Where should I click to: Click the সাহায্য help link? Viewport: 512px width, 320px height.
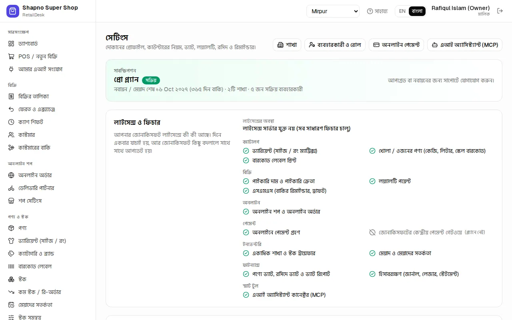378,11
